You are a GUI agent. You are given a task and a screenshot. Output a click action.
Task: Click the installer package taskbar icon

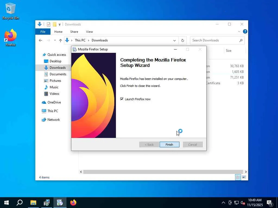(x=46, y=203)
